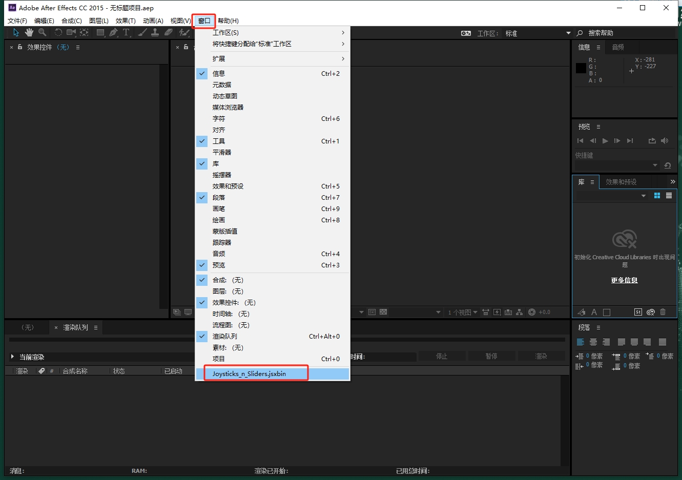Toggle 合成: (无) menu item
This screenshot has width=682, height=480.
pyautogui.click(x=272, y=280)
